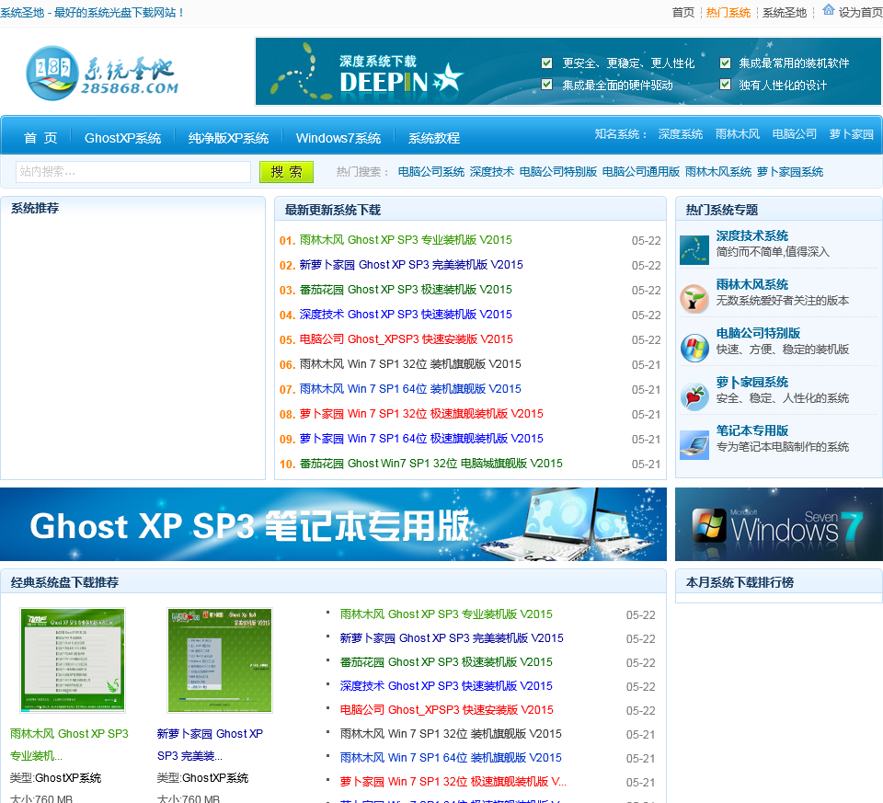Image resolution: width=883 pixels, height=803 pixels.
Task: Open 电脑公司特别版 topic title link
Action: click(x=758, y=333)
